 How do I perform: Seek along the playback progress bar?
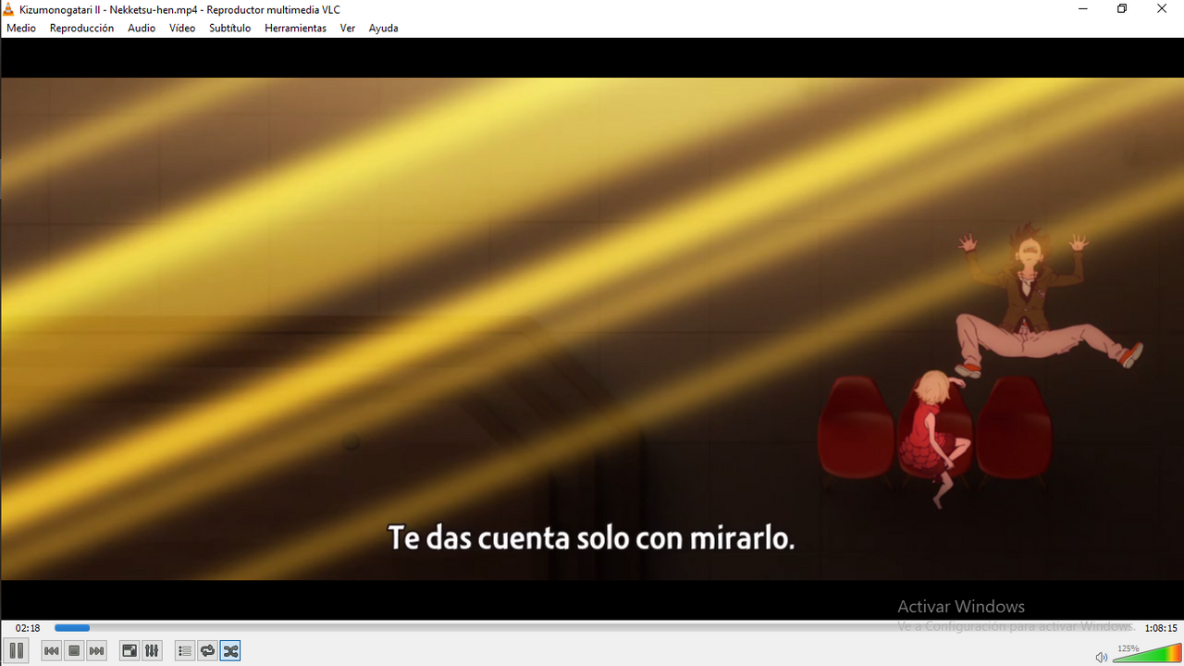(x=593, y=628)
